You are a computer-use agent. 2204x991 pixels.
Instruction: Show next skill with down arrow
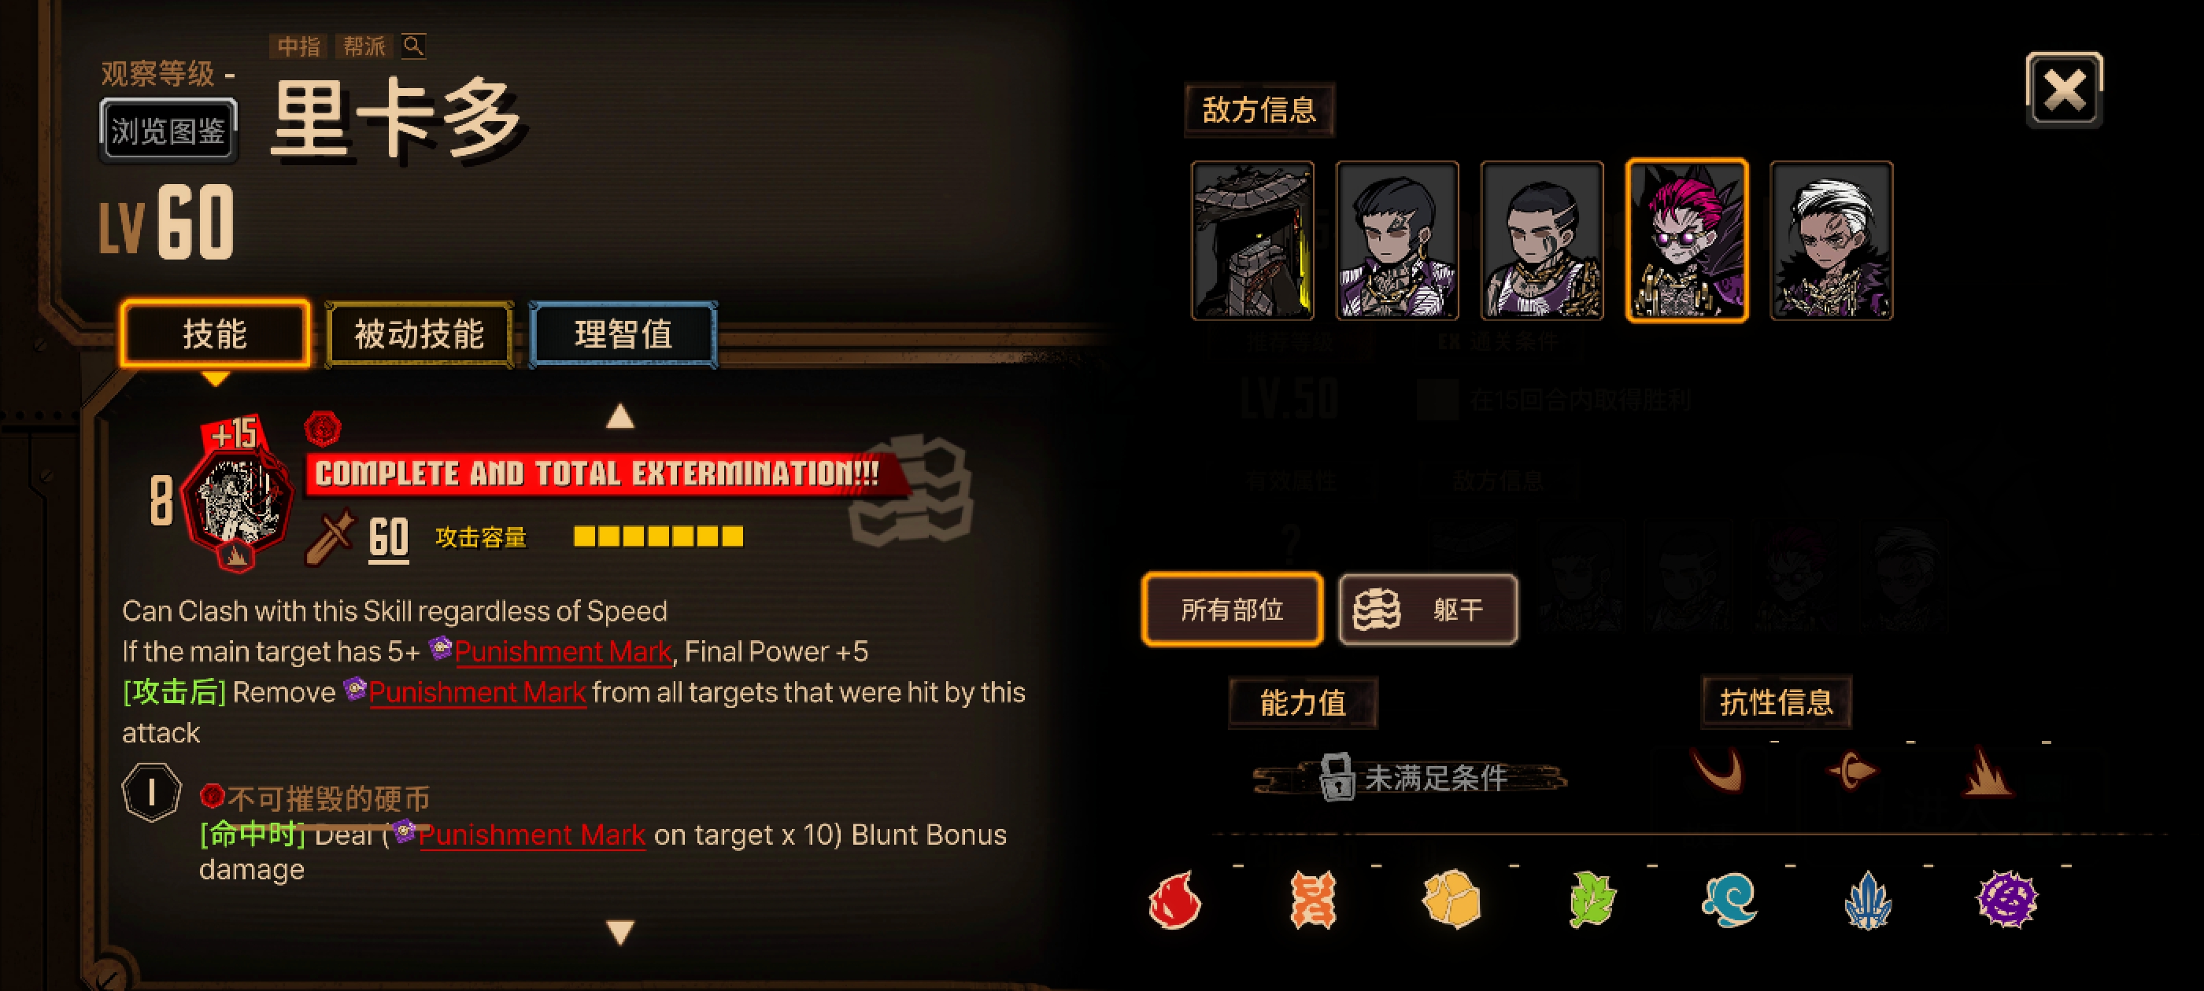[x=620, y=931]
